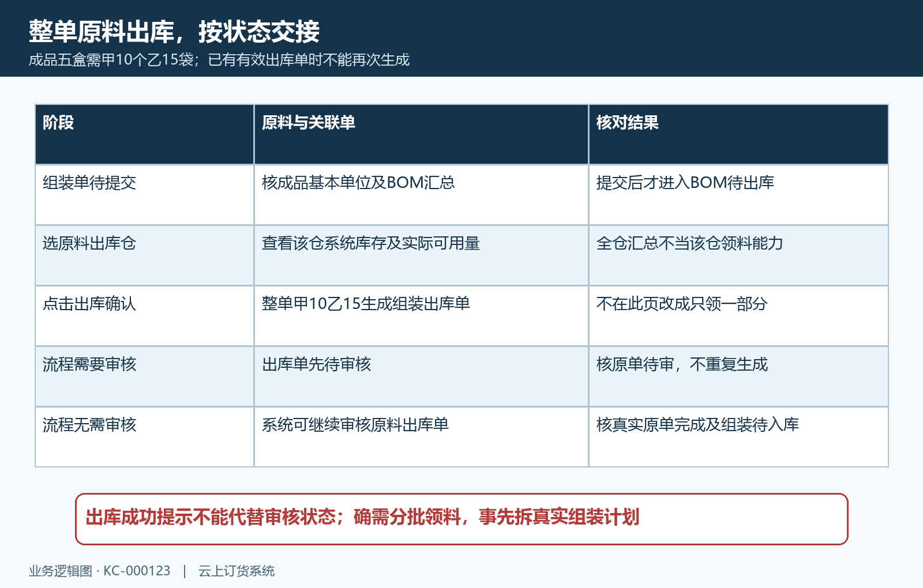Click cell 出库单先待审核
The height and width of the screenshot is (588, 923).
(x=421, y=376)
